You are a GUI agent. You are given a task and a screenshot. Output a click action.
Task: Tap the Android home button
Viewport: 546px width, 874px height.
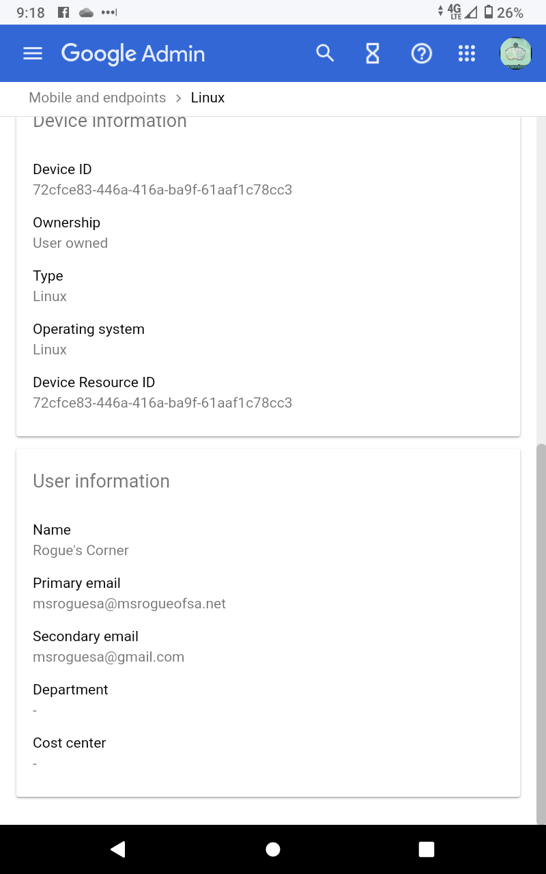(273, 849)
